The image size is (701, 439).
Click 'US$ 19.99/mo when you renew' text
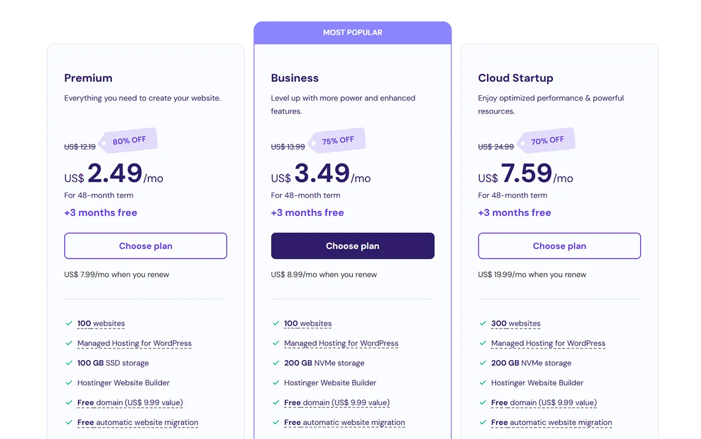point(532,275)
